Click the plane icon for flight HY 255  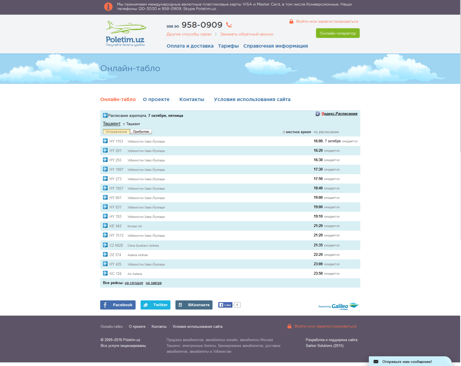coord(105,159)
